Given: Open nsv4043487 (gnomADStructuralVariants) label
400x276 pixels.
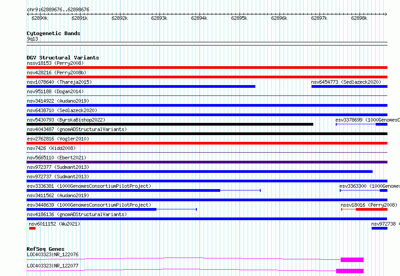Looking at the screenshot, I should tap(77, 129).
